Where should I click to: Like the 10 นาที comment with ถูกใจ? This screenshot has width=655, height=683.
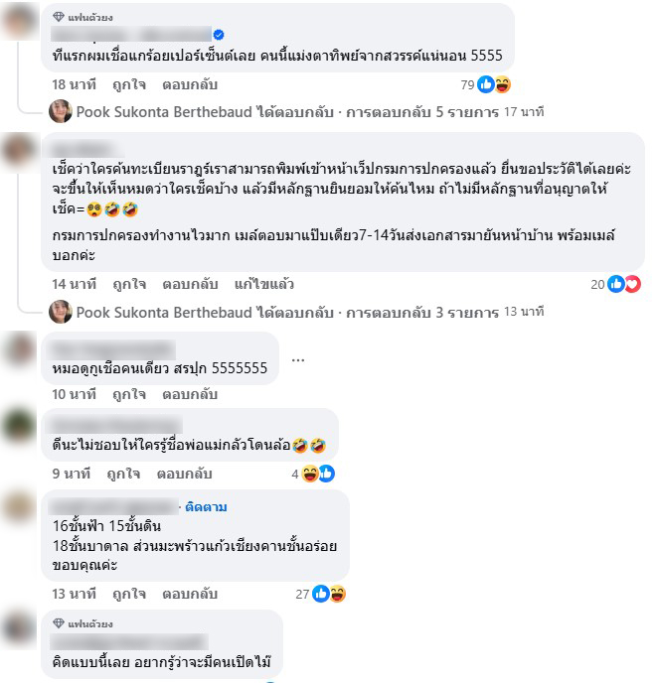click(129, 395)
